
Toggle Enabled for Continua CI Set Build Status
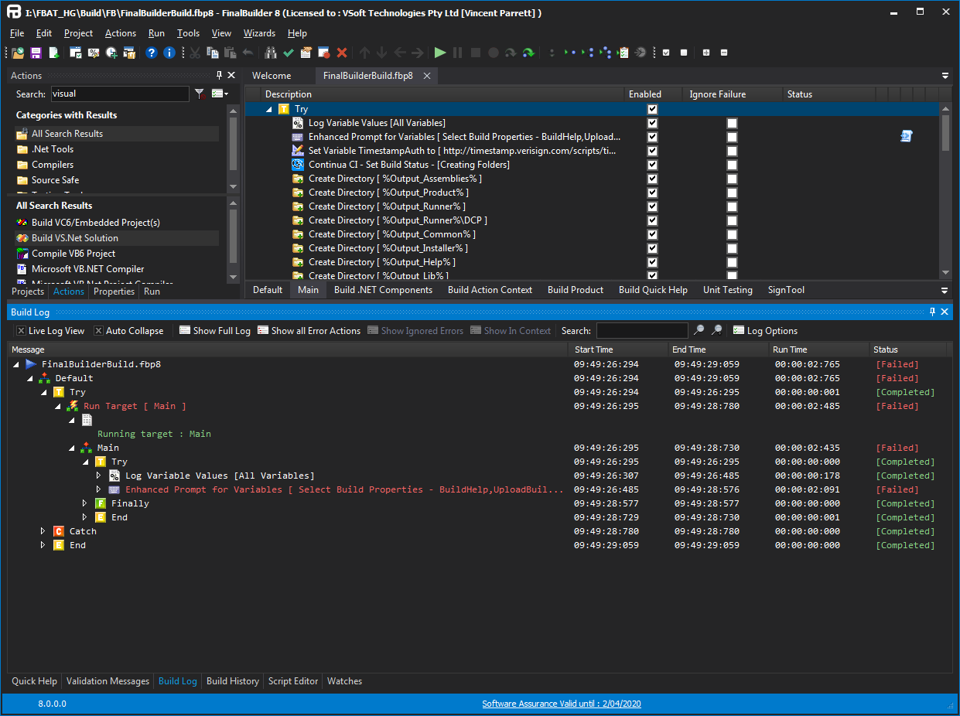[652, 165]
